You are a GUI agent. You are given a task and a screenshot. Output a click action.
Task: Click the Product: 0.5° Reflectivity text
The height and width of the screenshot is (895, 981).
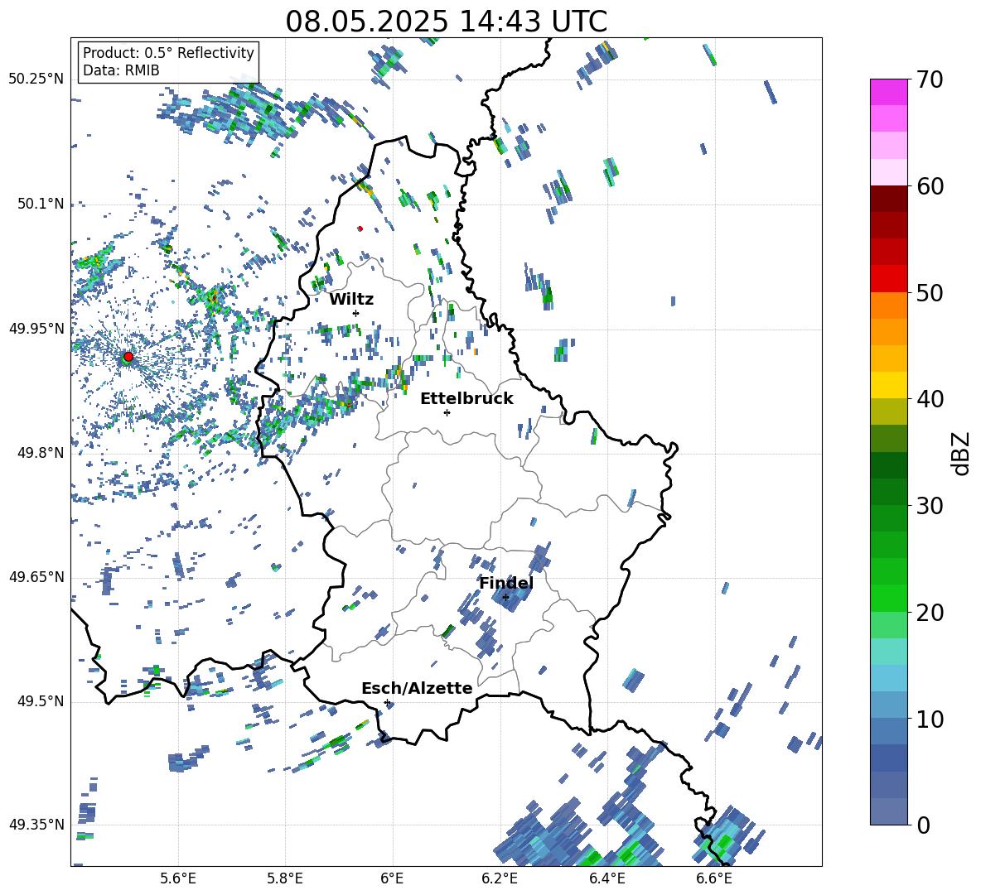(168, 52)
